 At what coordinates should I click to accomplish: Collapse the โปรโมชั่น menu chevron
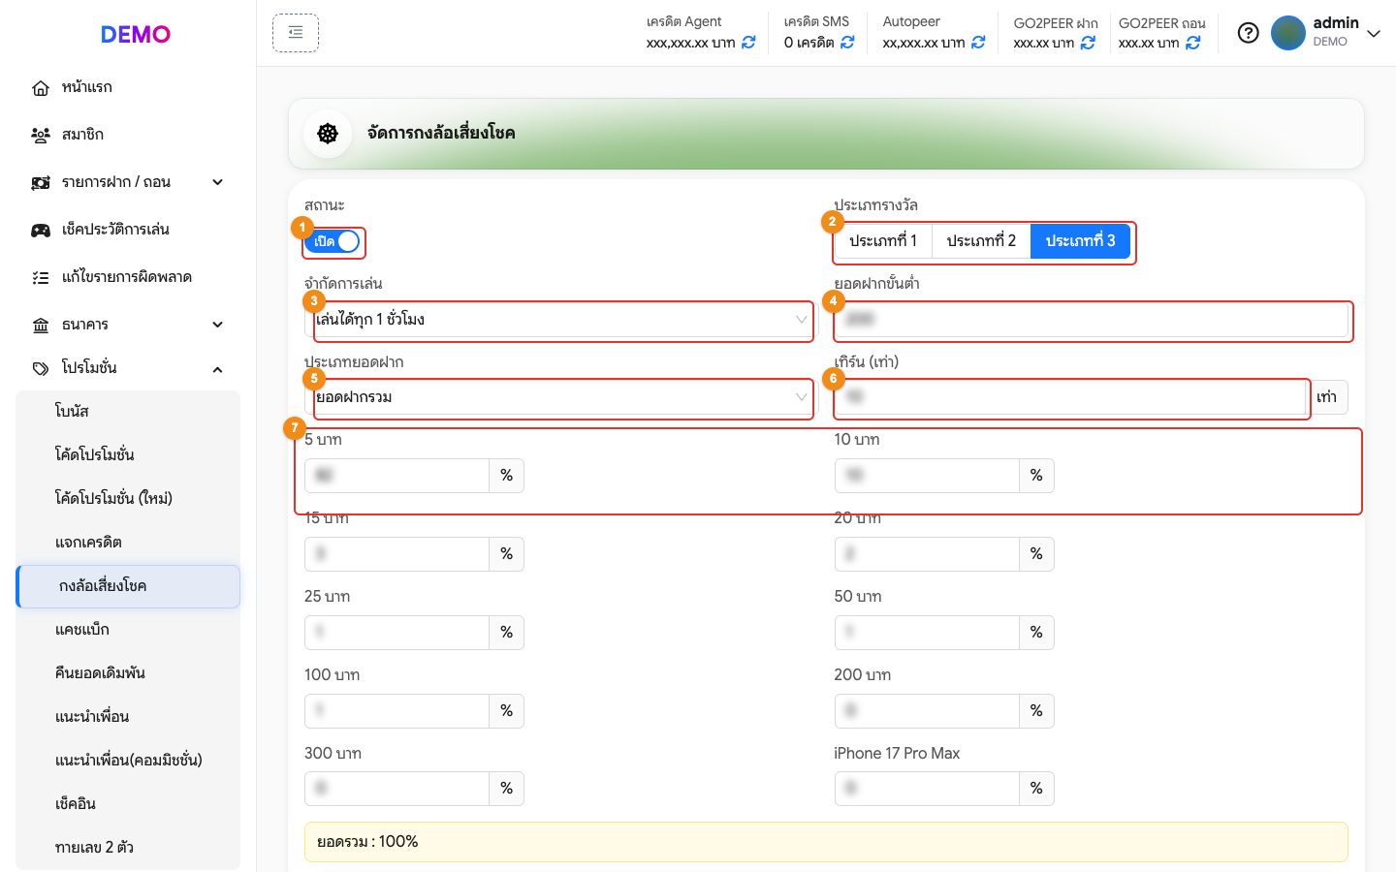pos(218,369)
